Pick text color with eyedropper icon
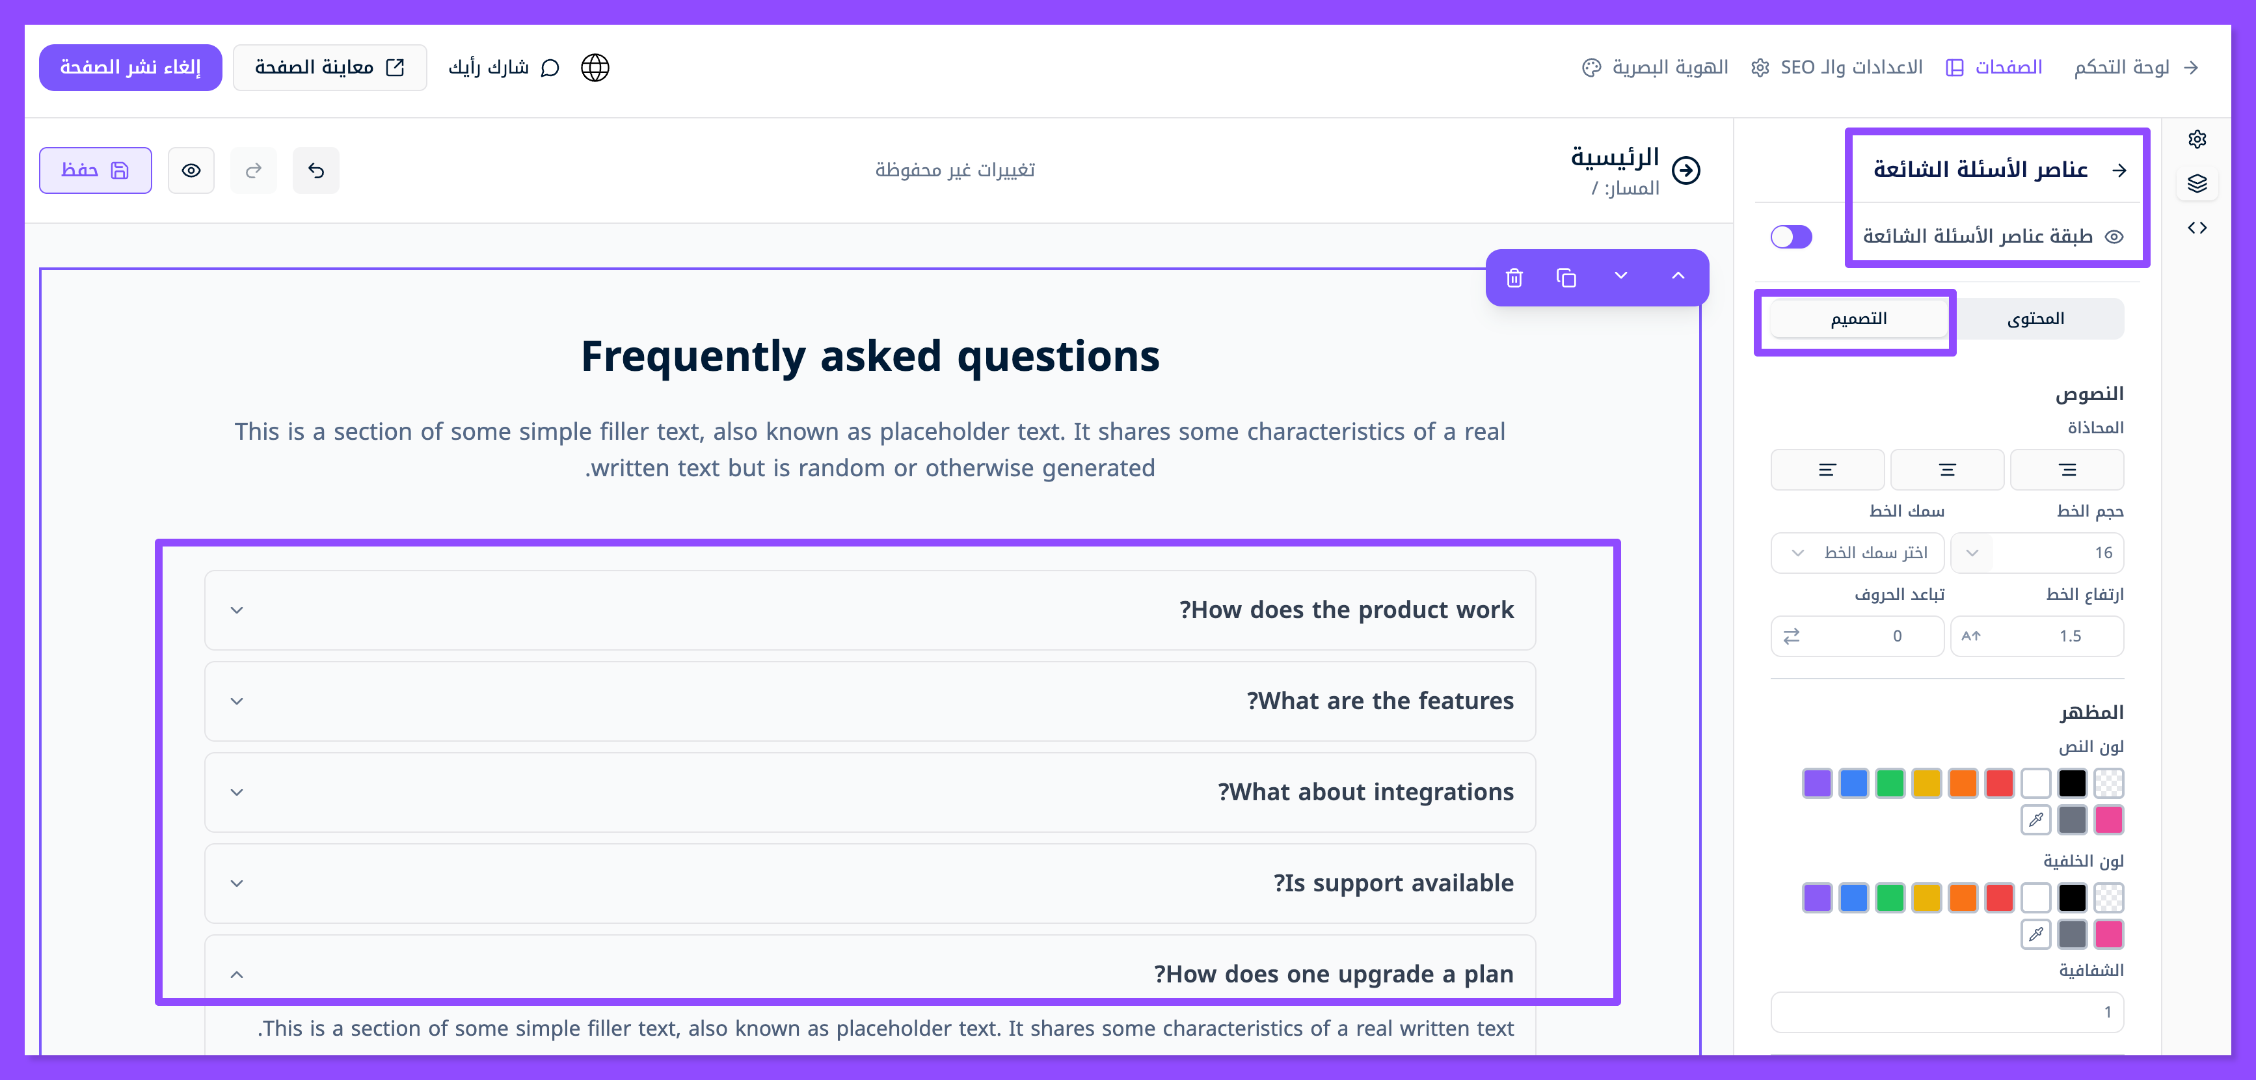 [2035, 820]
